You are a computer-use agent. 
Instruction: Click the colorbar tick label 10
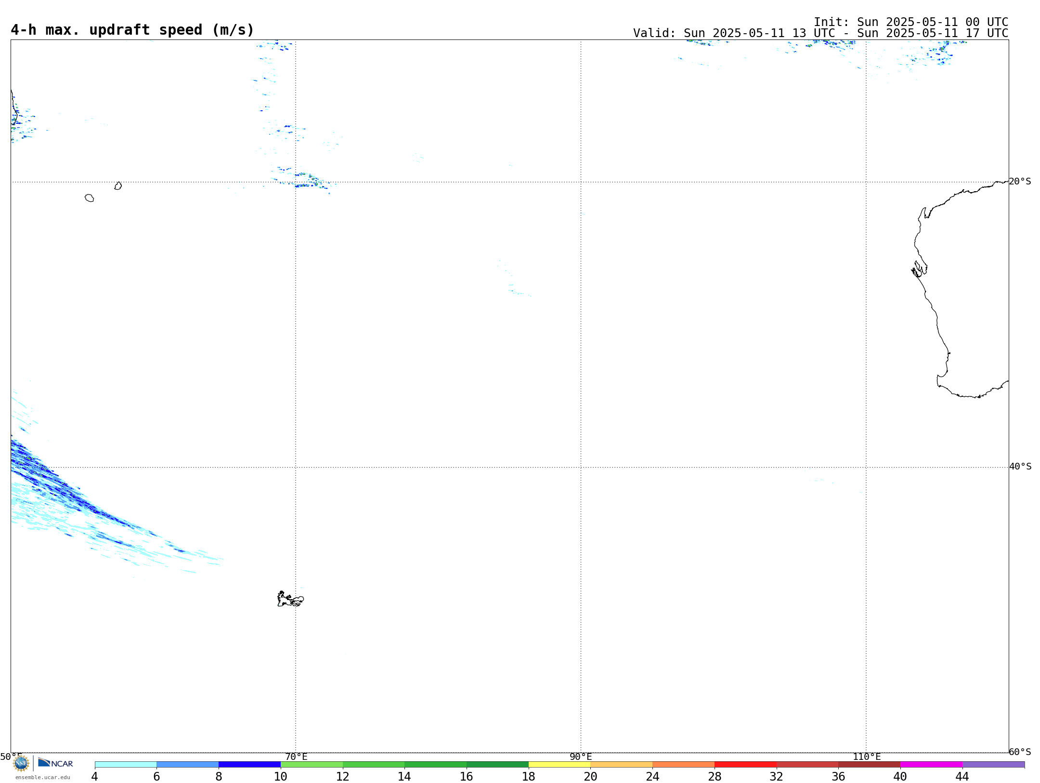tap(281, 776)
